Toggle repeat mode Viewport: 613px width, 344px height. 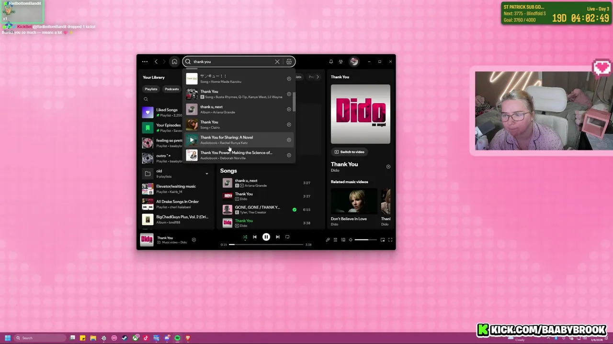click(x=287, y=237)
